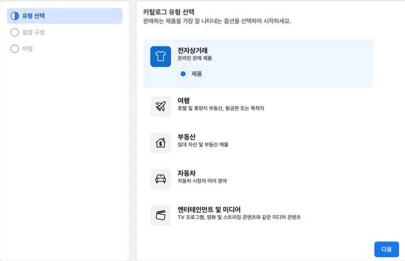This screenshot has height=261, width=405.
Task: Choose the 자동차 catalog type title
Action: [x=186, y=173]
